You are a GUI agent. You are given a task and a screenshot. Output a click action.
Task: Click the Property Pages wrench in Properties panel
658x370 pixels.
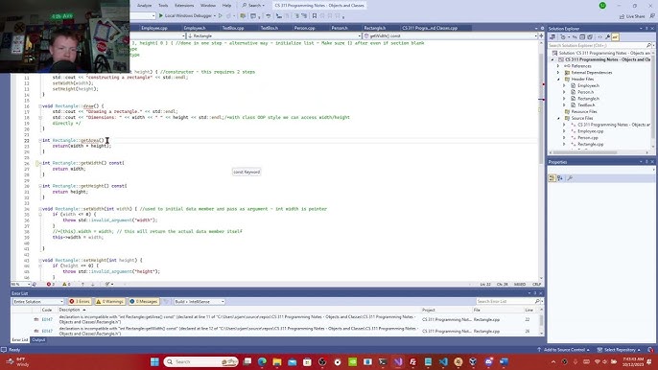570,178
